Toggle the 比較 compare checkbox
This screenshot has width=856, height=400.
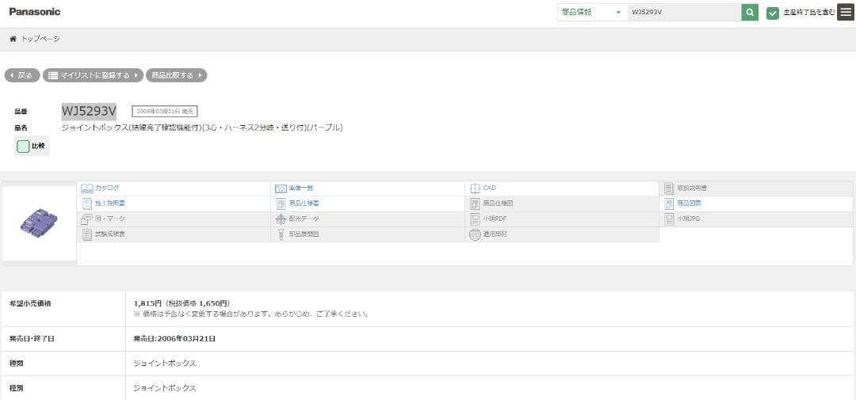click(x=24, y=147)
